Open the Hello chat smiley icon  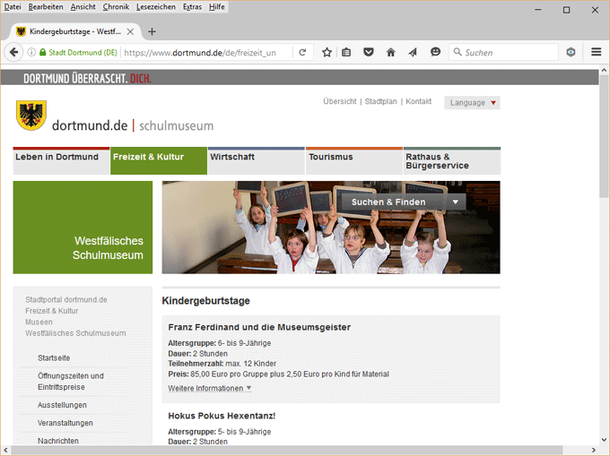click(x=435, y=52)
